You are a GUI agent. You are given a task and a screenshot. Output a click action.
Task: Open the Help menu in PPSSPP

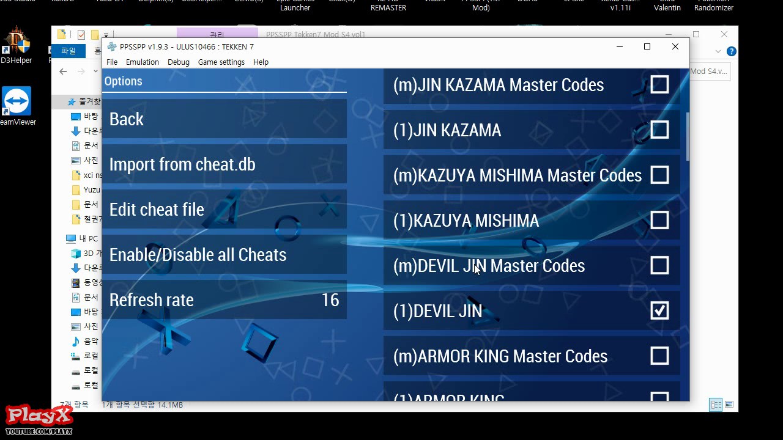(261, 62)
